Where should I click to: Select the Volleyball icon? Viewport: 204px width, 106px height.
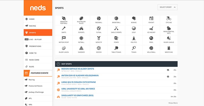tap(151, 48)
